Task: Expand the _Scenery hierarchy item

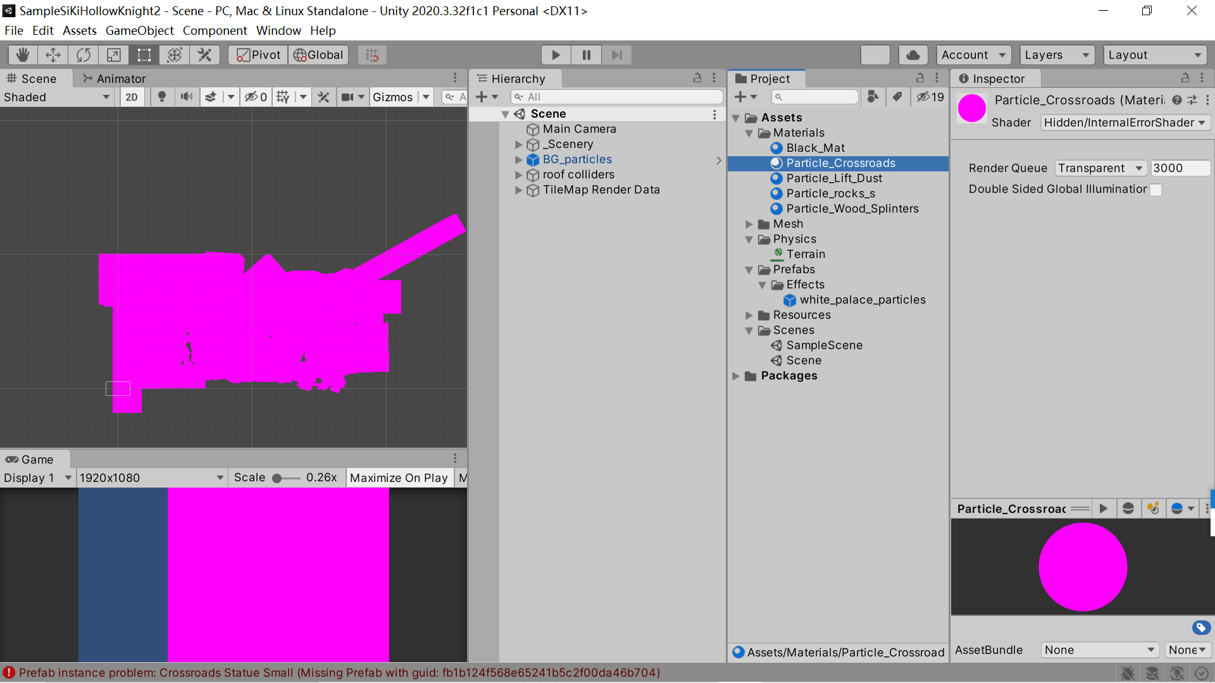Action: [x=518, y=145]
